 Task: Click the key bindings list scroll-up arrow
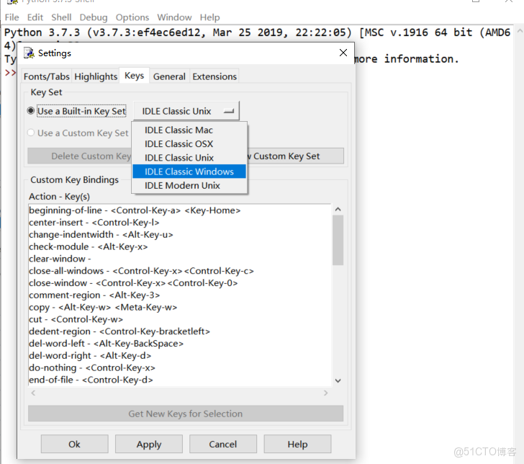(338, 209)
